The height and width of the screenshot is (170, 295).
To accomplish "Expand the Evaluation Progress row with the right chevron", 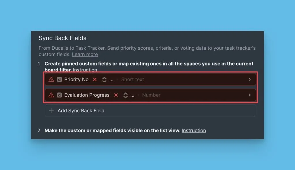I will (249, 95).
